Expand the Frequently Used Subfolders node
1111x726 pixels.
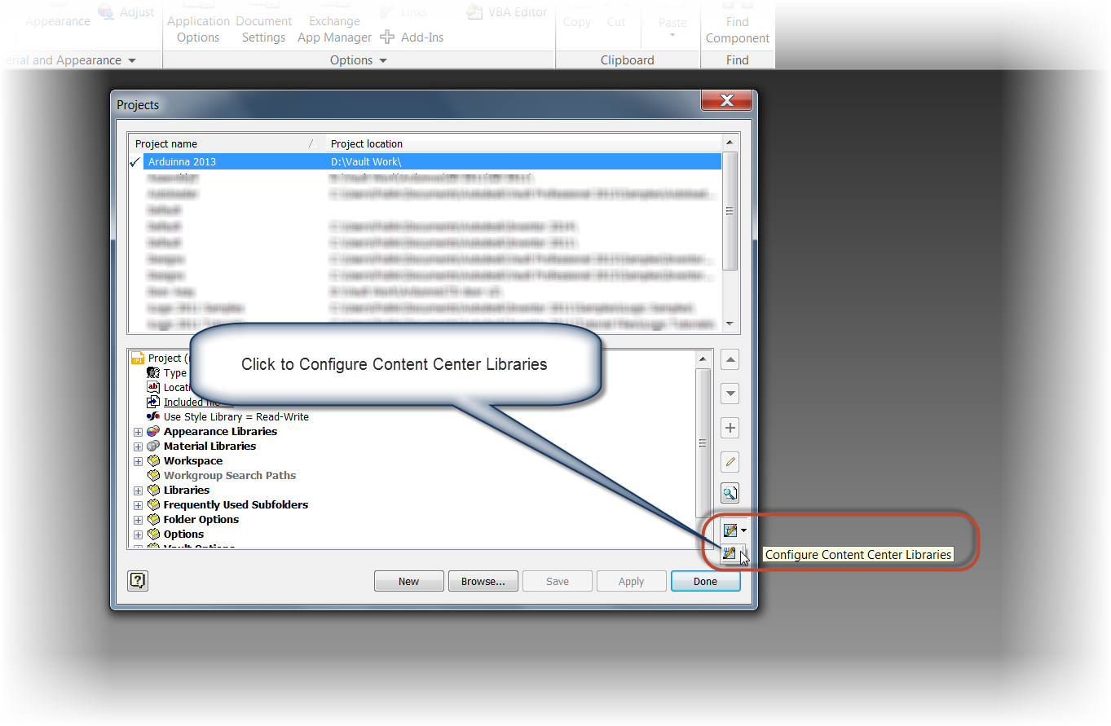pos(139,505)
